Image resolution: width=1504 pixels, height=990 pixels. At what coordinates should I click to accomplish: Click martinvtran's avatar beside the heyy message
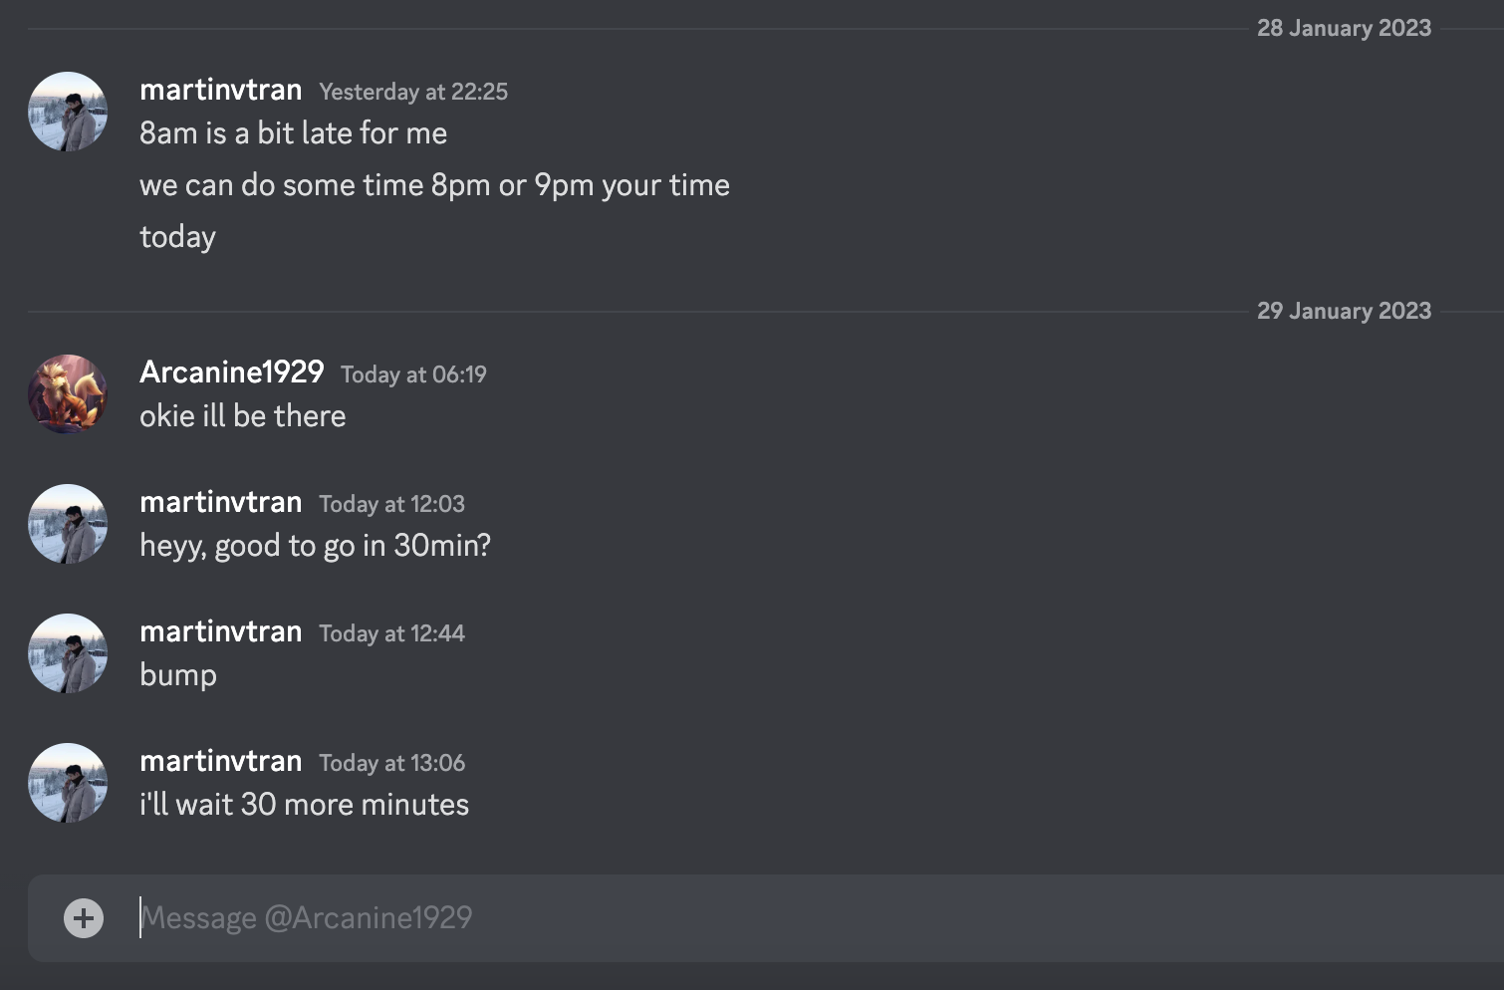(68, 524)
